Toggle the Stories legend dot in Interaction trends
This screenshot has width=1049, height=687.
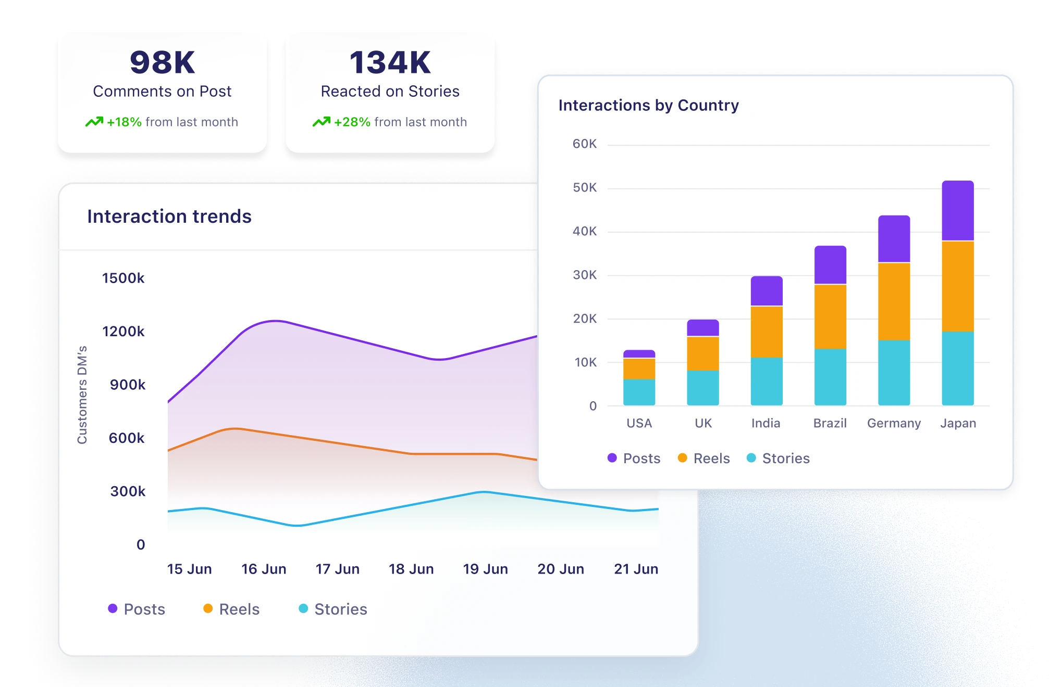pos(303,608)
